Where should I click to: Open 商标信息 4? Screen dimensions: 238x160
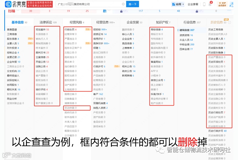click(157, 29)
